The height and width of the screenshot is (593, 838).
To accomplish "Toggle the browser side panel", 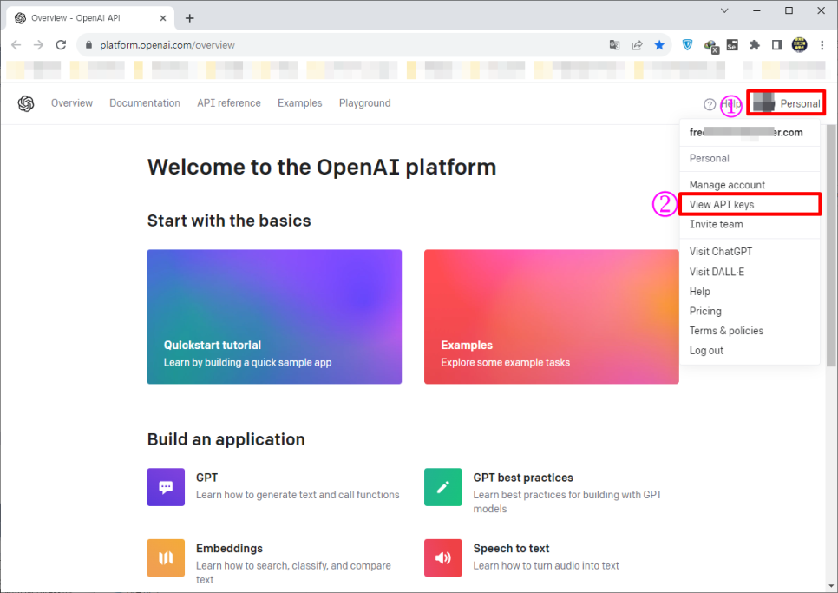I will [x=777, y=45].
